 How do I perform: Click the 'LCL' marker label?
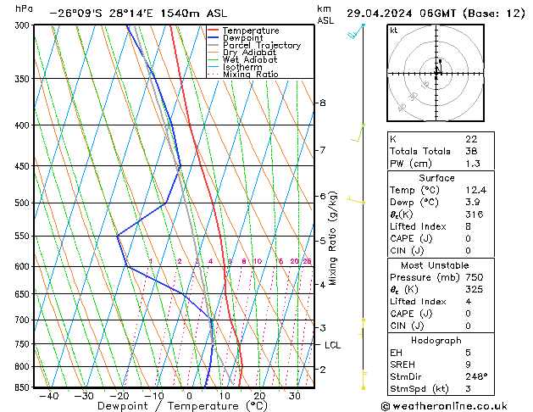pyautogui.click(x=332, y=345)
